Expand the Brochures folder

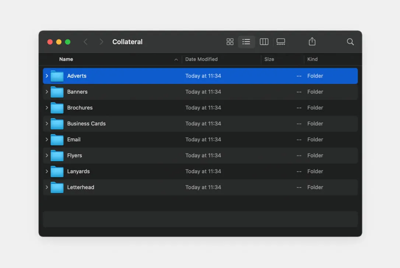(47, 107)
